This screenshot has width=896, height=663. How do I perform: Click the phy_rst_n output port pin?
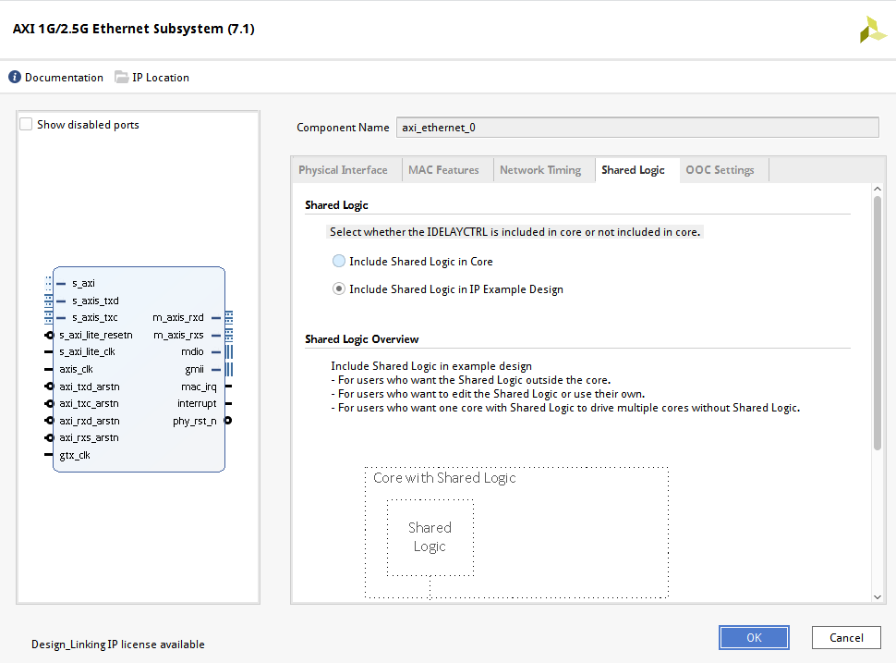click(x=228, y=421)
